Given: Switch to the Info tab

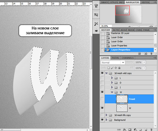Looking at the screenshot, I should (121, 2).
